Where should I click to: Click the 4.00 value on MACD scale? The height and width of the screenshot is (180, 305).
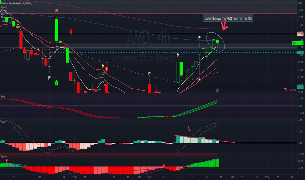(x=300, y=120)
